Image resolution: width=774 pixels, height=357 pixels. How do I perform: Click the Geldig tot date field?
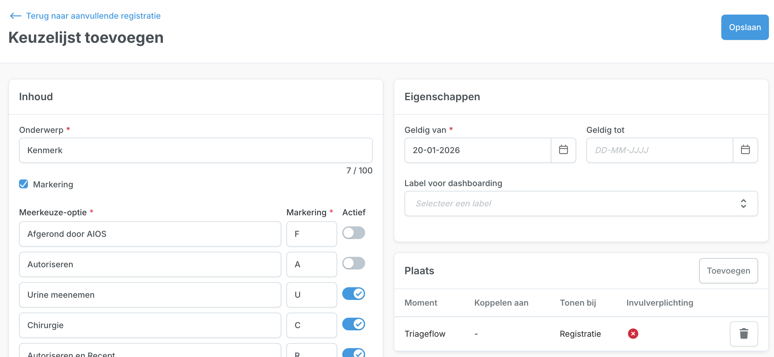coord(660,150)
